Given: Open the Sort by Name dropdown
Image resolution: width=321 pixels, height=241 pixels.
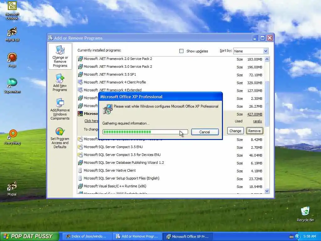Looking at the screenshot, I should pos(251,51).
